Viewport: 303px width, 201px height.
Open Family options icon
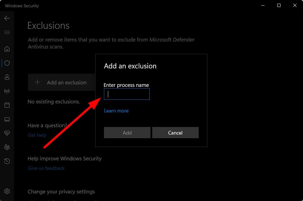point(7,147)
